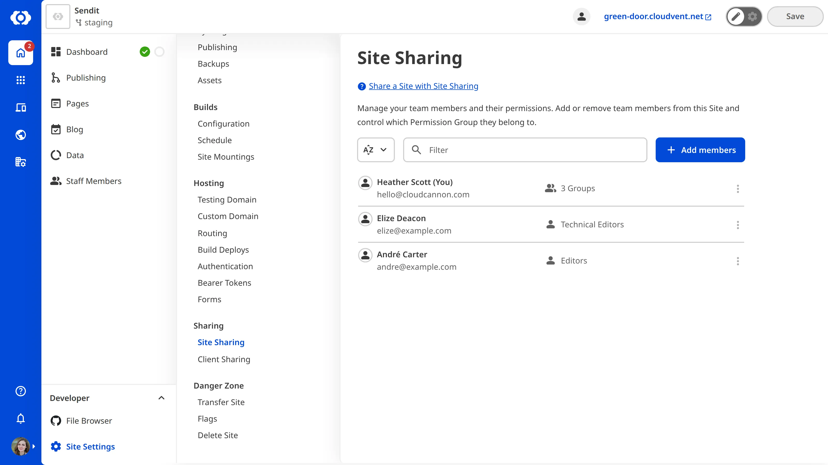Open Authentication settings
The width and height of the screenshot is (828, 465).
pos(225,266)
